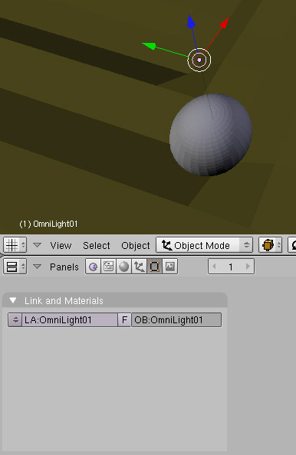This screenshot has height=455, width=296.
Task: Switch to Object context axes icon
Action: tap(139, 267)
